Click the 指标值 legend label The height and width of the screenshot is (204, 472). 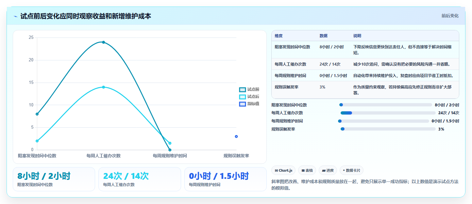tap(253, 104)
